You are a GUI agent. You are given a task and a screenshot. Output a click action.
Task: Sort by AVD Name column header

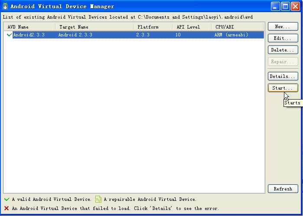click(30, 27)
